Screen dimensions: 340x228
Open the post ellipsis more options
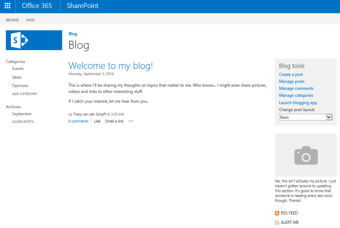pos(131,121)
